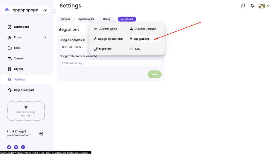This screenshot has height=154, width=275.
Task: Collapse the sidebar with the arrow button
Action: point(53,10)
